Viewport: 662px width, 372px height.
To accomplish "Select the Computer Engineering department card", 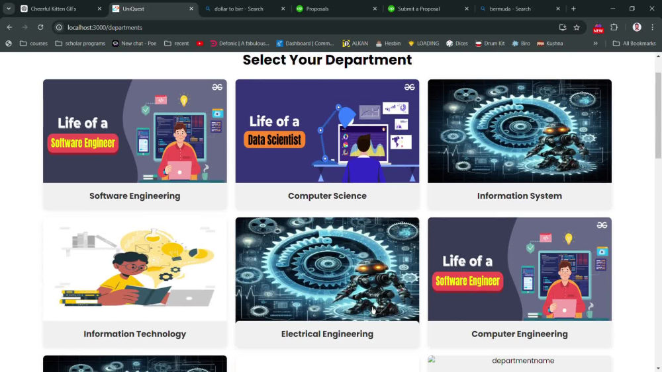I will tap(519, 282).
